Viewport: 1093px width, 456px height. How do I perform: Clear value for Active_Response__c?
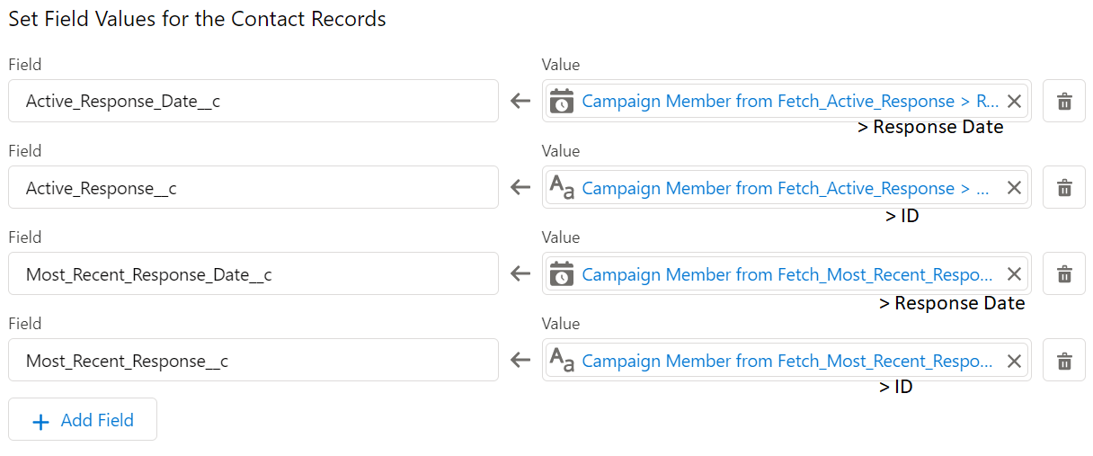pos(1014,188)
